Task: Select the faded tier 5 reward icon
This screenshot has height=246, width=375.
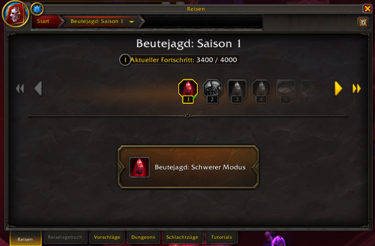Action: click(x=286, y=89)
